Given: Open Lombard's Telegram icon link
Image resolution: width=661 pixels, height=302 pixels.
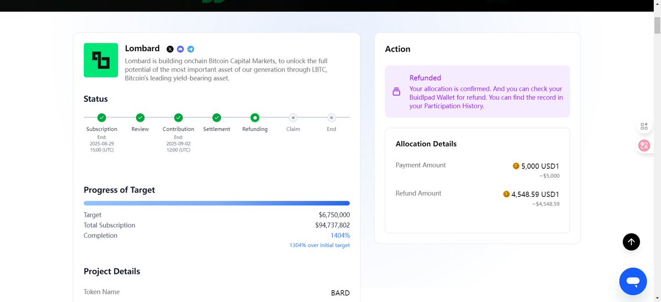Looking at the screenshot, I should 191,49.
